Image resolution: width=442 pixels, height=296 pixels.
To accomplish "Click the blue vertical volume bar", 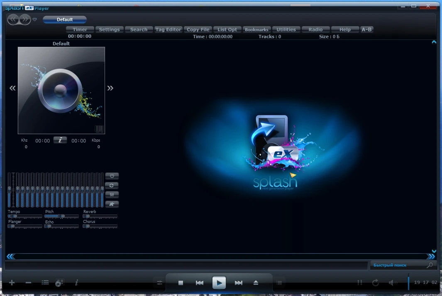I will 408,282.
